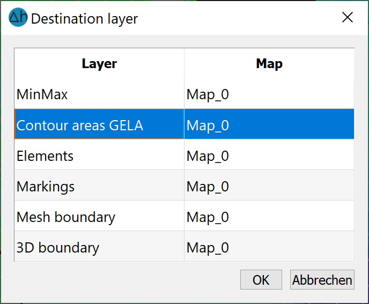Select Map_0 cell in Elements row
This screenshot has width=369, height=304.
coord(269,154)
